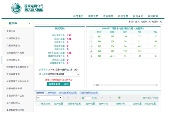Image resolution: width=169 pixels, height=113 pixels.
Task: Open 购售电数据申报 in the sidebar
Action: (x=14, y=88)
